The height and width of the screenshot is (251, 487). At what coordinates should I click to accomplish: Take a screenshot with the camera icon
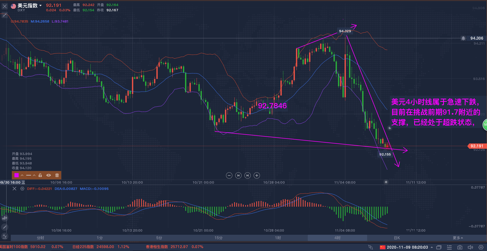(460, 247)
